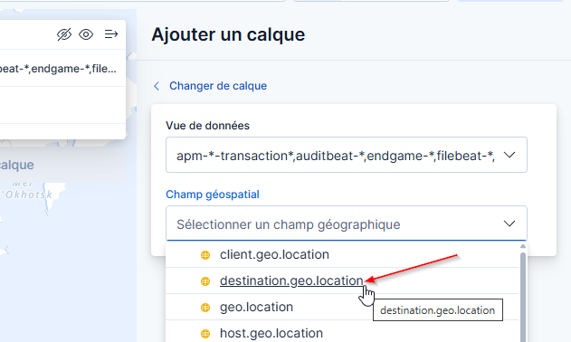Show all layers using eye icon

point(86,34)
